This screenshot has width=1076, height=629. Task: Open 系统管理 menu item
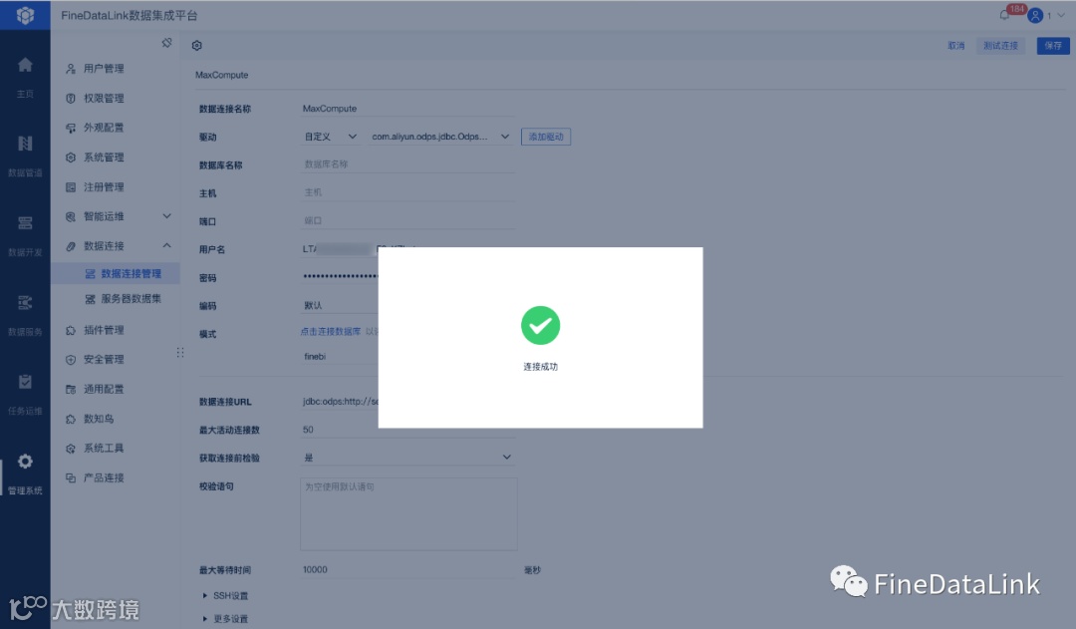[104, 157]
